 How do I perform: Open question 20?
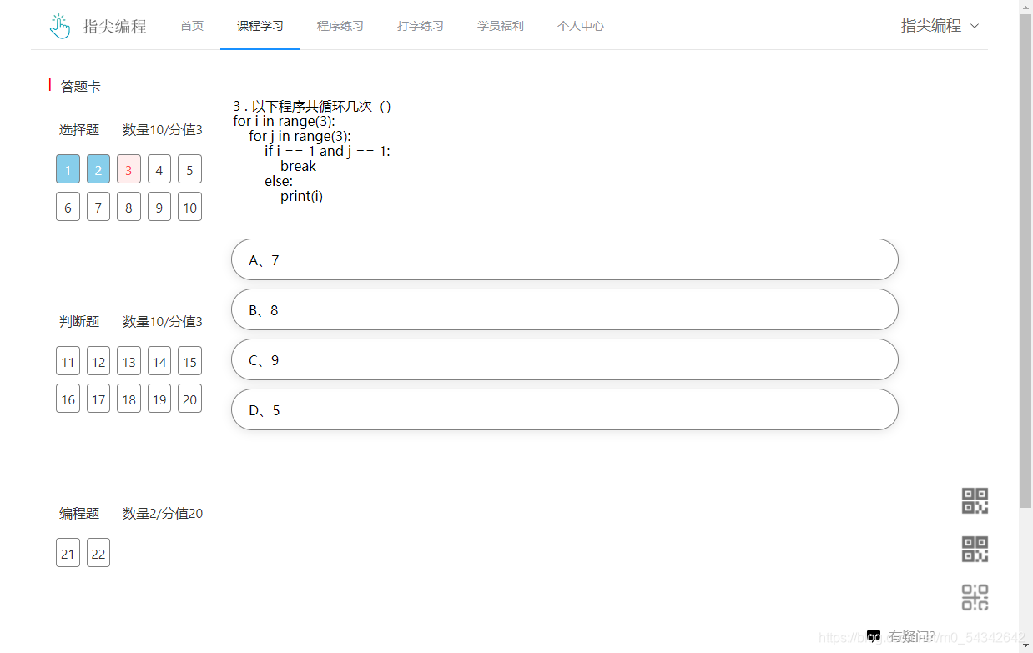189,399
